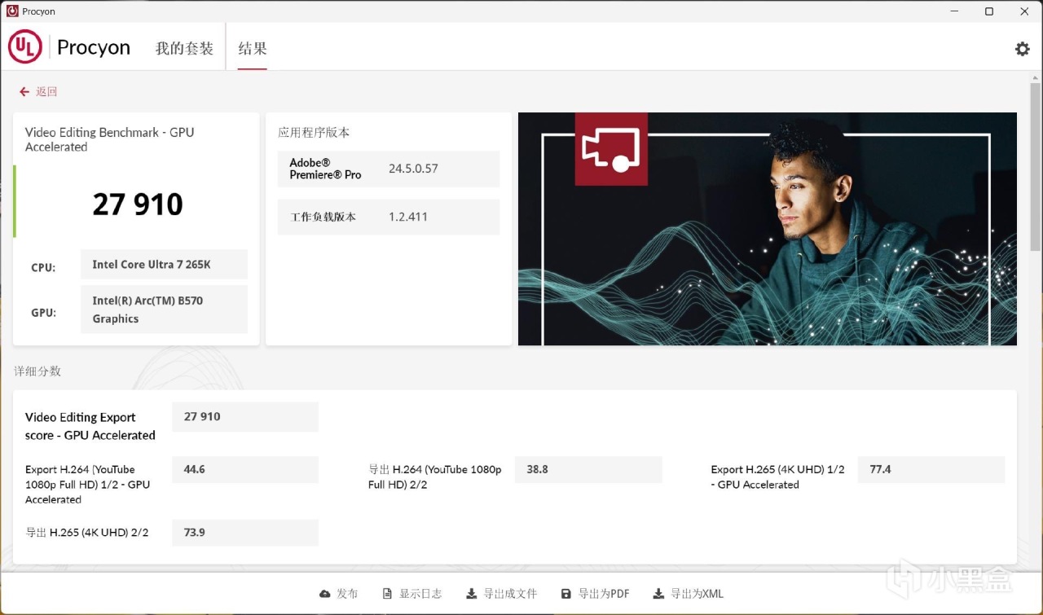Click the H.265 1/2 result 77.4
This screenshot has width=1043, height=615.
[931, 469]
